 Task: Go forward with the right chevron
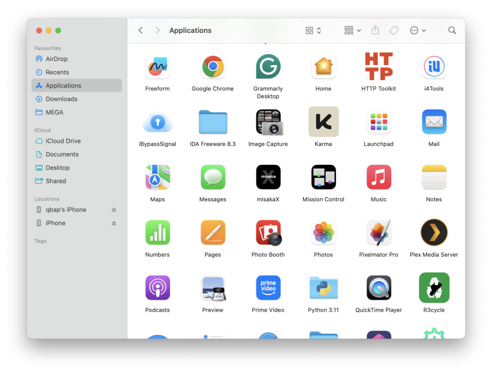point(157,31)
